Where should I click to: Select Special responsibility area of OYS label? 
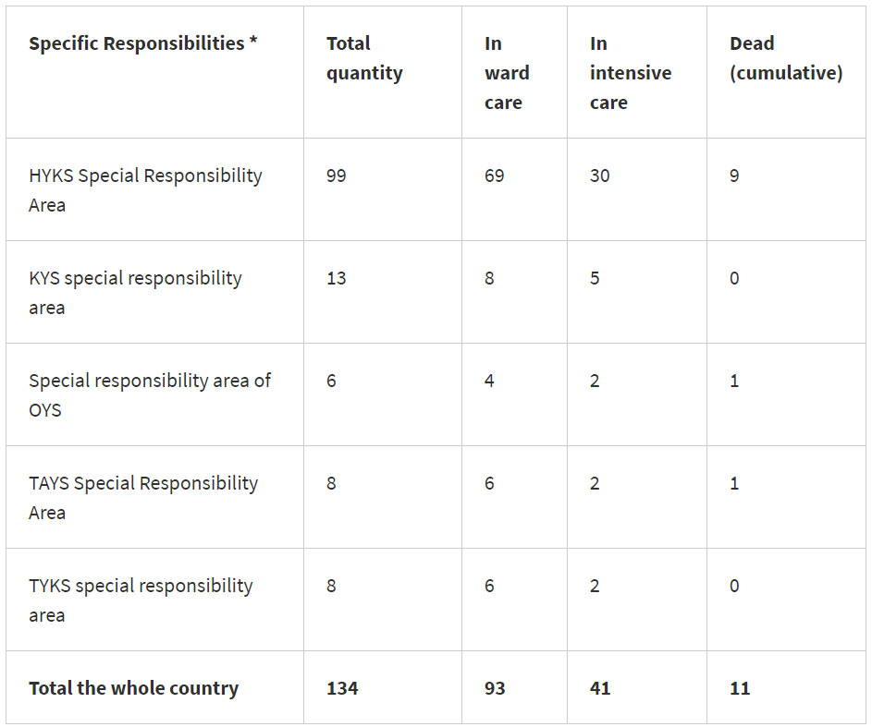point(149,394)
